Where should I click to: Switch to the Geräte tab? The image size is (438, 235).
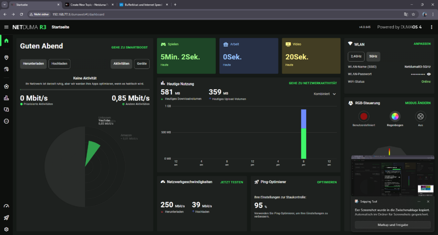click(141, 64)
